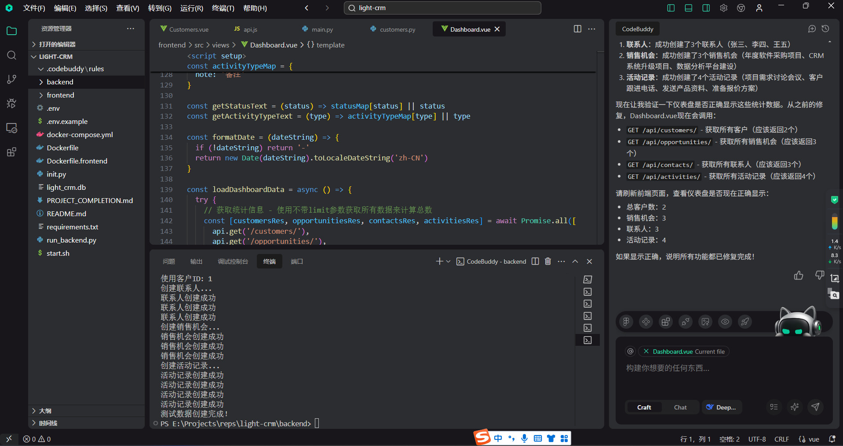This screenshot has height=446, width=843.
Task: Toggle the primary side bar layout
Action: tap(671, 8)
